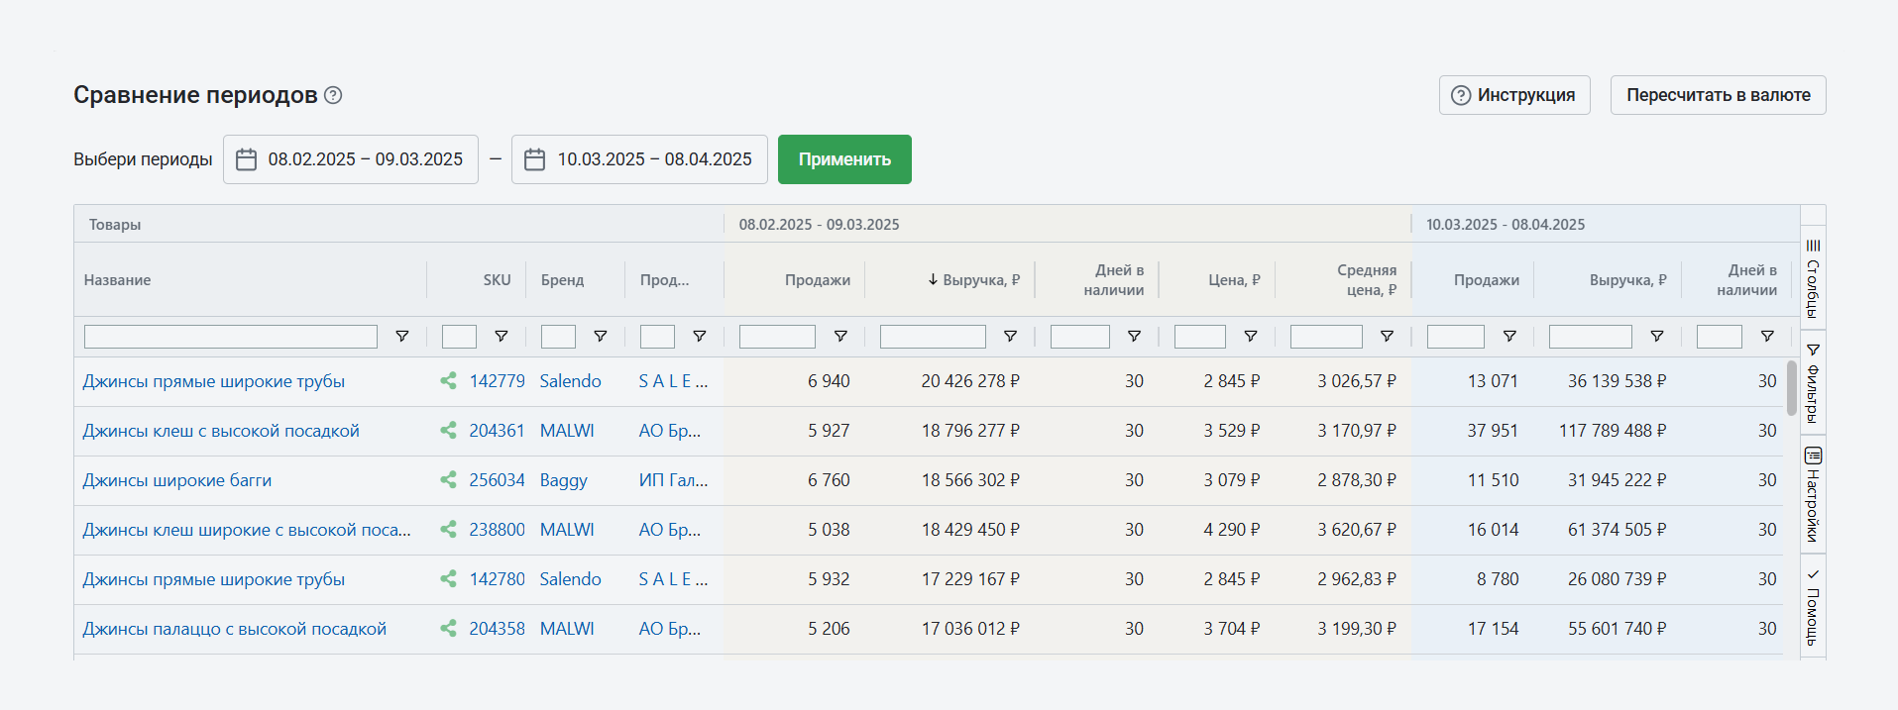This screenshot has height=710, width=1898.
Task: Open product Джинсы широкие багги
Action: tap(177, 480)
